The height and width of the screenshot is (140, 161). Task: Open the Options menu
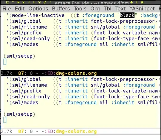pyautogui.click(x=38, y=9)
